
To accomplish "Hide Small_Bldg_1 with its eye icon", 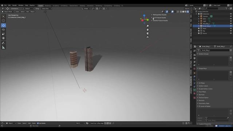I will pyautogui.click(x=231, y=26).
